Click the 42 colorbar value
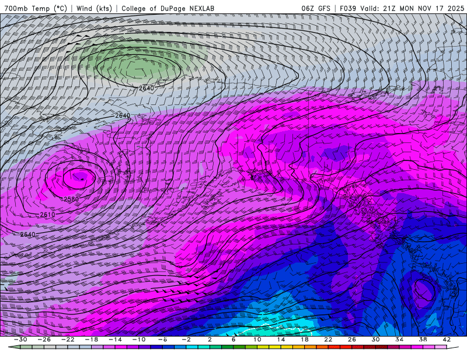The image size is (467, 350). [x=447, y=339]
